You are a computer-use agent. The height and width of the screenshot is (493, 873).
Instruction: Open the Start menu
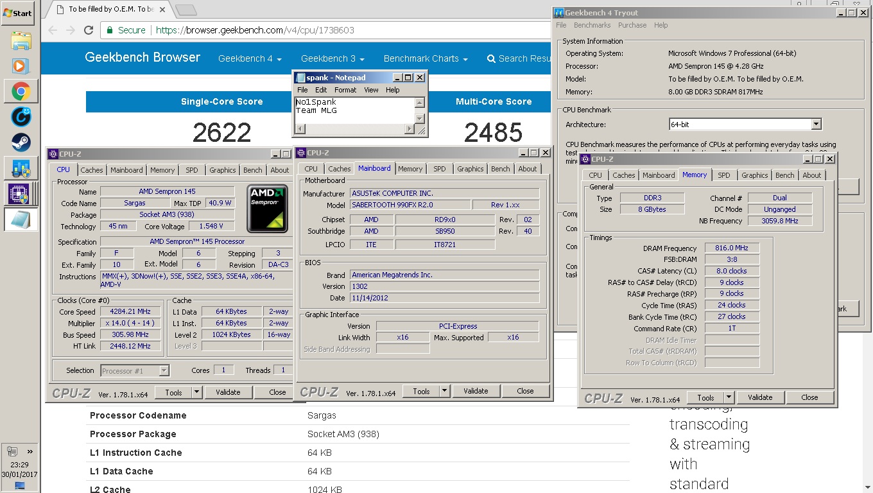(18, 13)
